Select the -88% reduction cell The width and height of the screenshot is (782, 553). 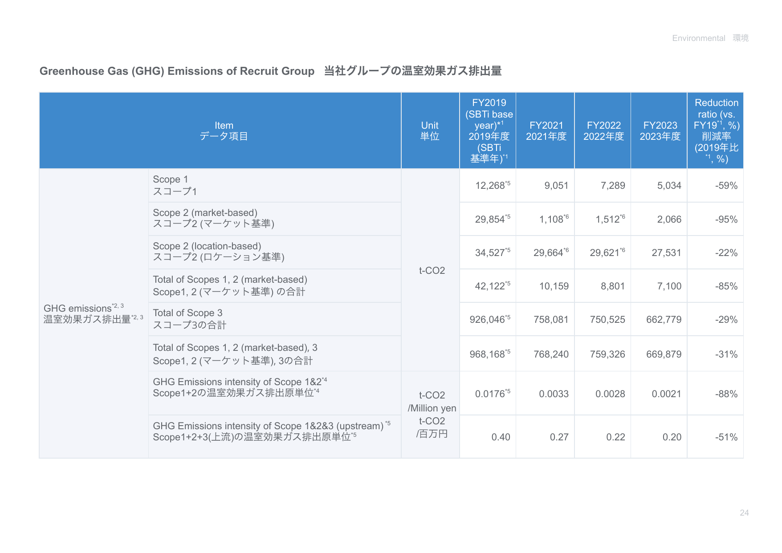pyautogui.click(x=715, y=393)
